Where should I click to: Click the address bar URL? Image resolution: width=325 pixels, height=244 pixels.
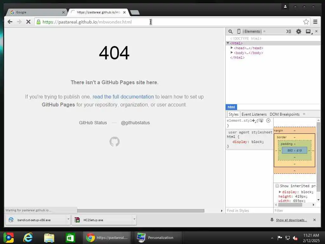(87, 22)
